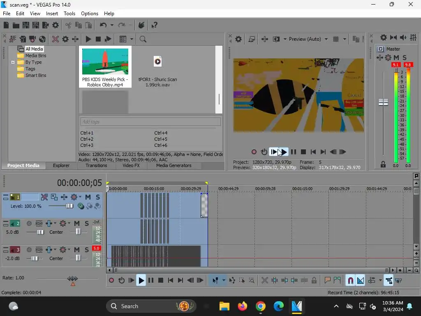Open the File menu
The height and width of the screenshot is (316, 421).
7,14
